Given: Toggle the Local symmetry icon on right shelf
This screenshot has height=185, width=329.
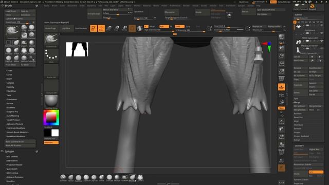Looking at the screenshot, I should (282, 95).
